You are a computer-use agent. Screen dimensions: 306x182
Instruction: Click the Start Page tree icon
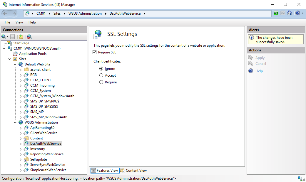click(x=10, y=43)
